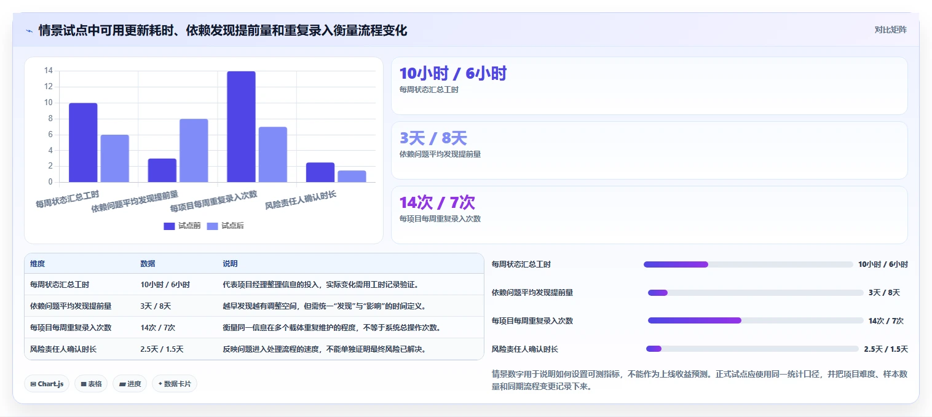Click the 试点后 bar for 每周状态汇总工时
Screen dimensions: 932x417
114,158
